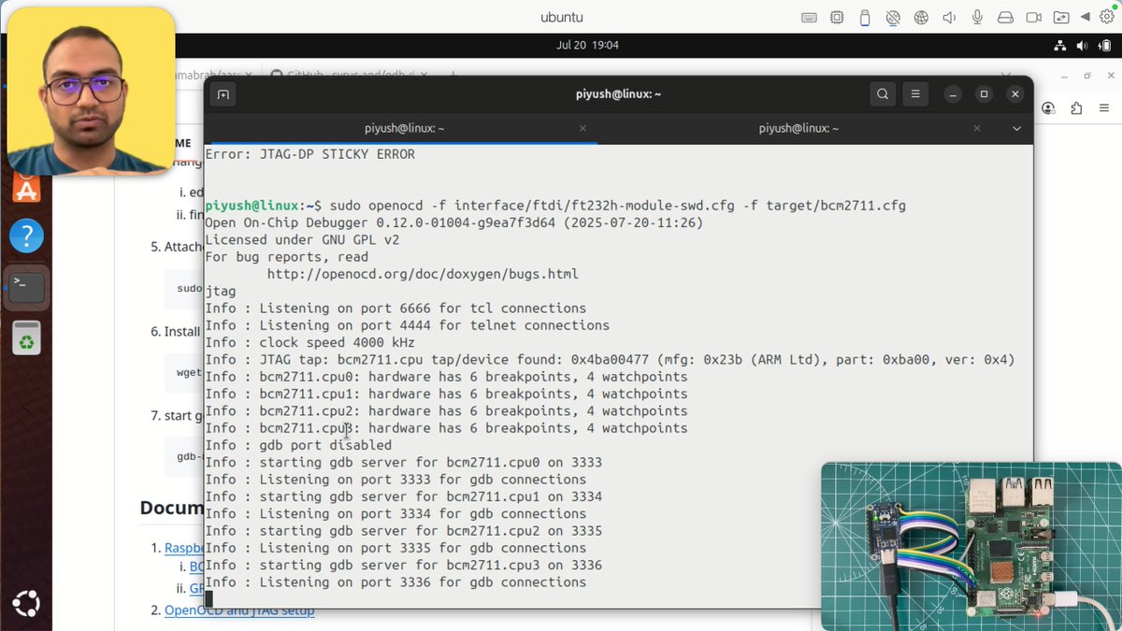Click the microphone icon in the VM toolbar
Screen dimensions: 1122x631
(977, 18)
